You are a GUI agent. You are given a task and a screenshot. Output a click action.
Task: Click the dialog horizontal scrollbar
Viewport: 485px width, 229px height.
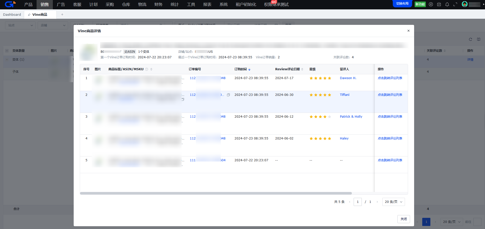pos(216,193)
